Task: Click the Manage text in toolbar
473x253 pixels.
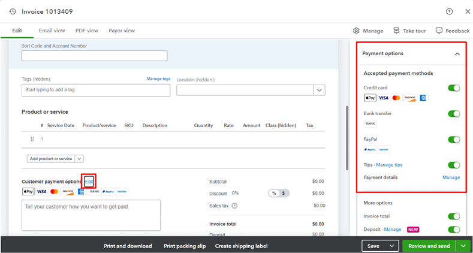Action: 373,31
